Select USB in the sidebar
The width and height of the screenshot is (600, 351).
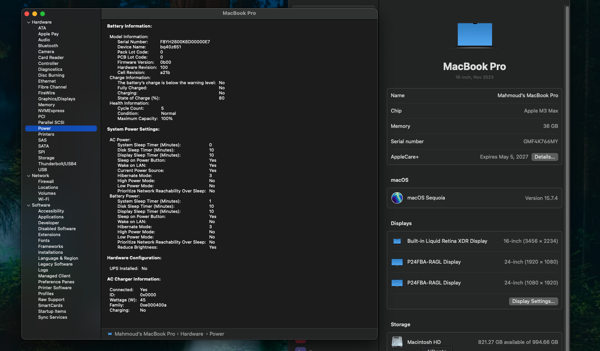click(x=43, y=170)
